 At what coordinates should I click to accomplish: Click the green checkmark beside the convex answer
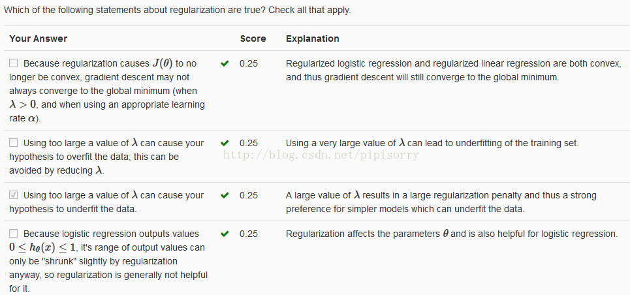coord(225,64)
